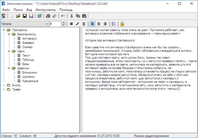Collapse the Офис folder
The width and height of the screenshot is (198, 138).
point(9,51)
